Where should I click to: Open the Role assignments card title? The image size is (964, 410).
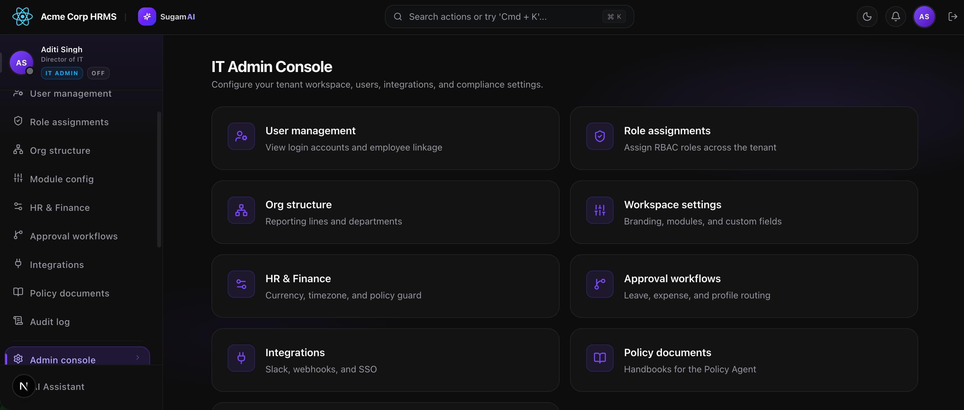[x=667, y=131]
